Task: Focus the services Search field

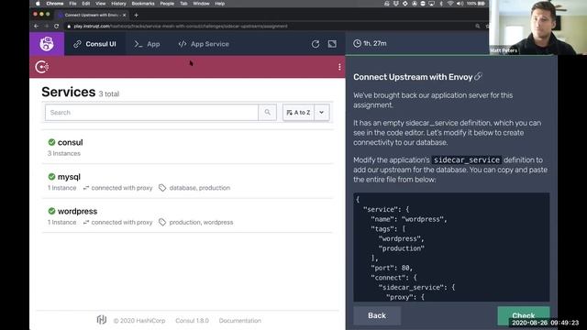Action: point(151,112)
